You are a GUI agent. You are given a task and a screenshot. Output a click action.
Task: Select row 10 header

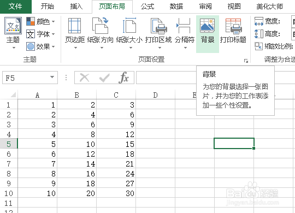[9, 193]
